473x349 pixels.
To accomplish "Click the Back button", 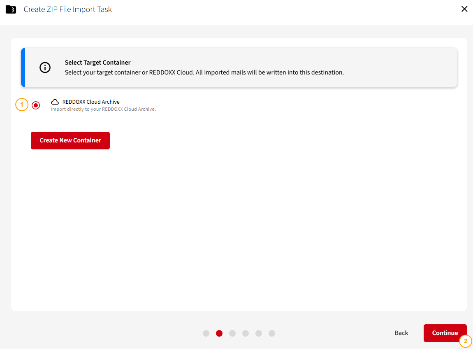I will coord(401,333).
